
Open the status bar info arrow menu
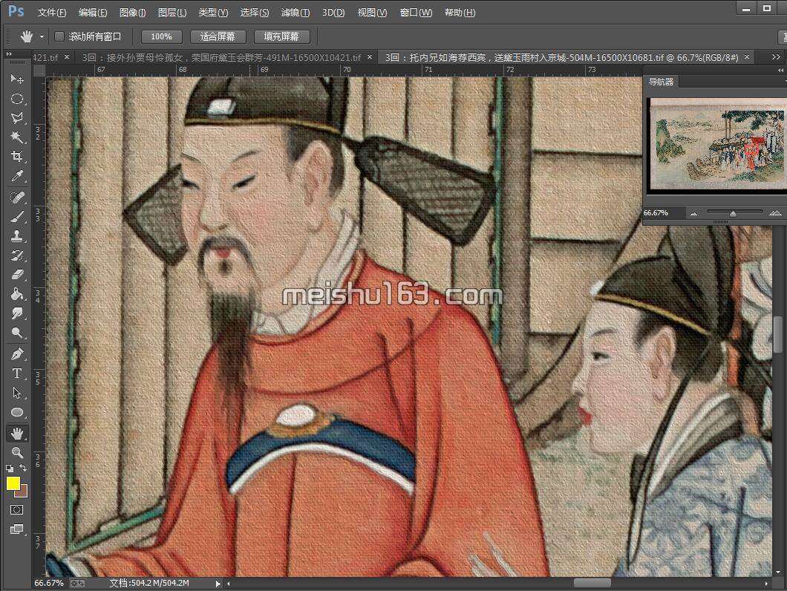[218, 584]
